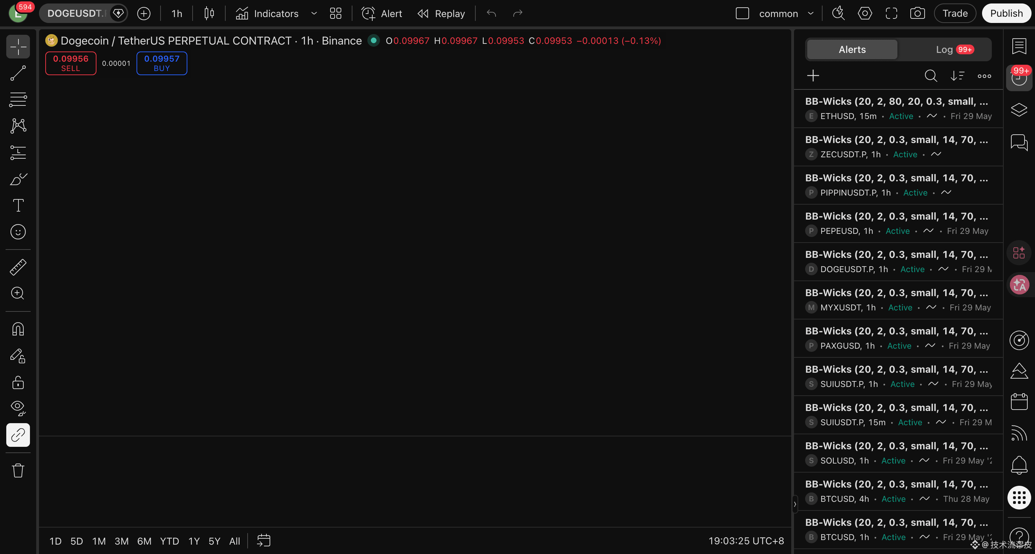The height and width of the screenshot is (554, 1035).
Task: Search alerts with magnifier icon
Action: pyautogui.click(x=931, y=76)
